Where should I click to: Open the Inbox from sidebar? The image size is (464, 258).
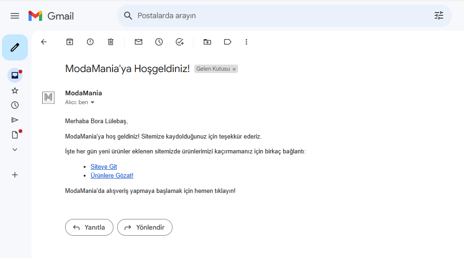tap(15, 75)
